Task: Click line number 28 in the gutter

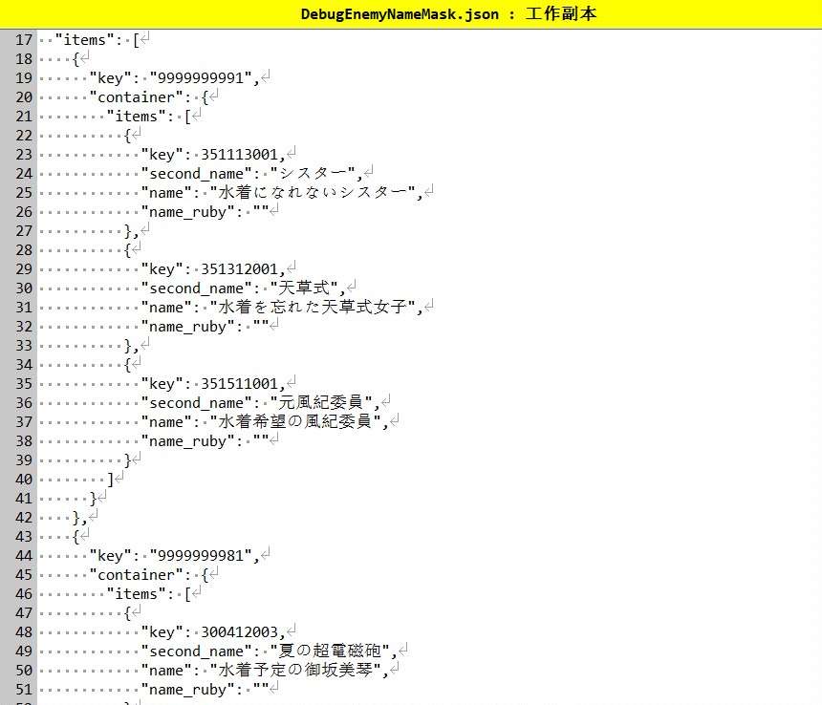Action: pos(24,250)
